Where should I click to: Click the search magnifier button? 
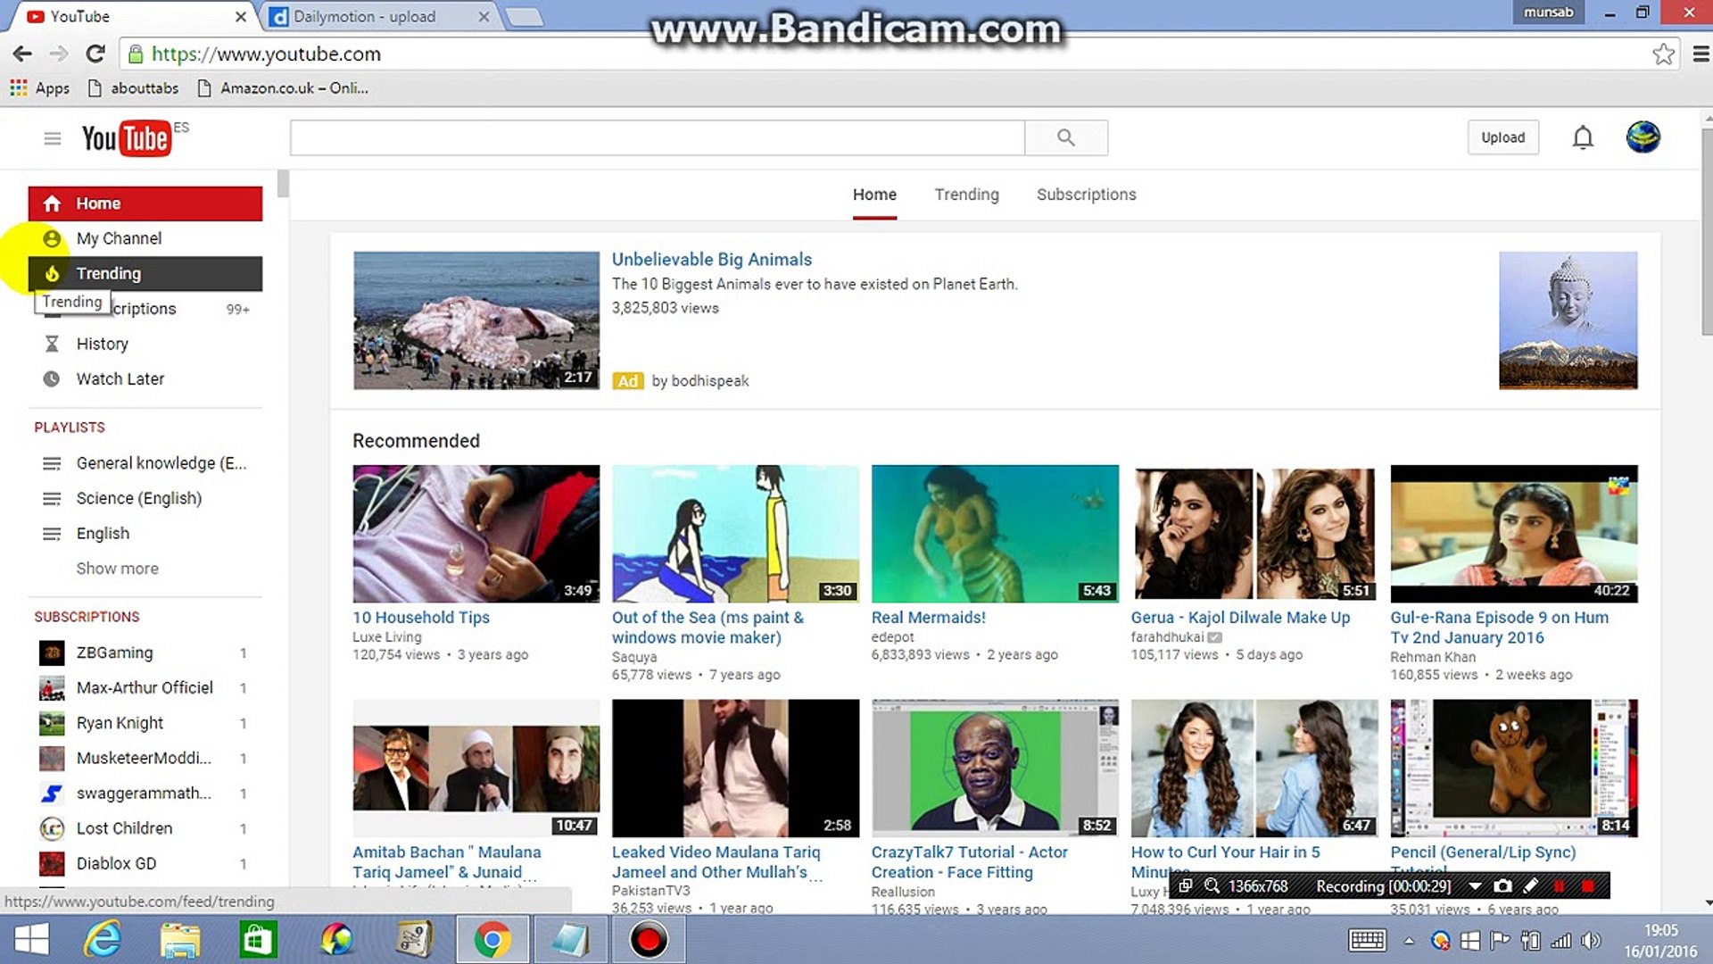pos(1065,137)
